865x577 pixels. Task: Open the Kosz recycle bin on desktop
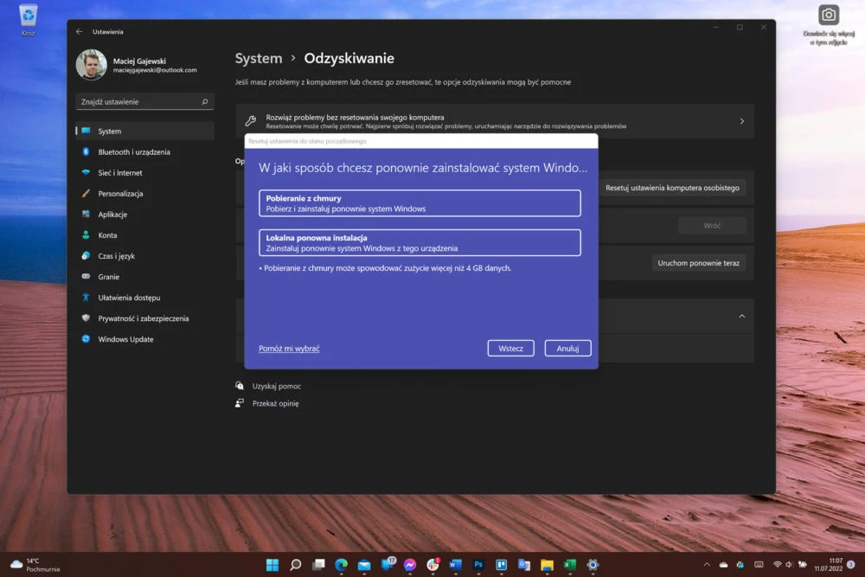[x=29, y=19]
